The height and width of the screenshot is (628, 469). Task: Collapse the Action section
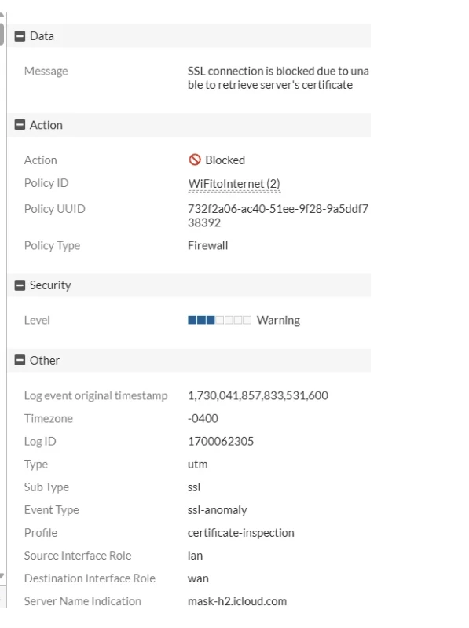[20, 125]
